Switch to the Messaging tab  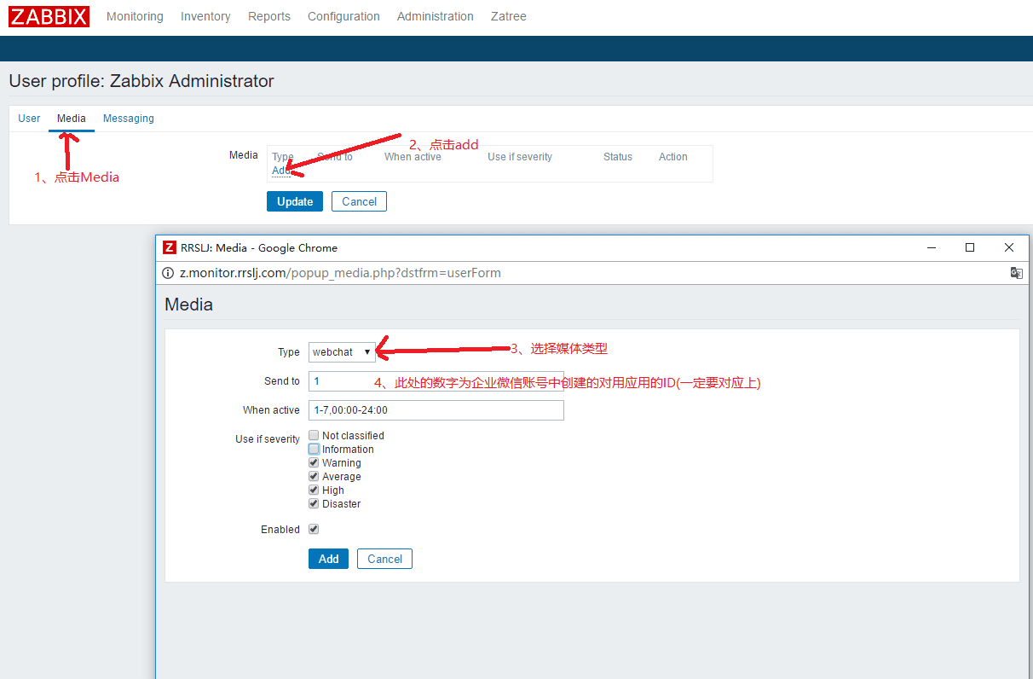point(129,119)
